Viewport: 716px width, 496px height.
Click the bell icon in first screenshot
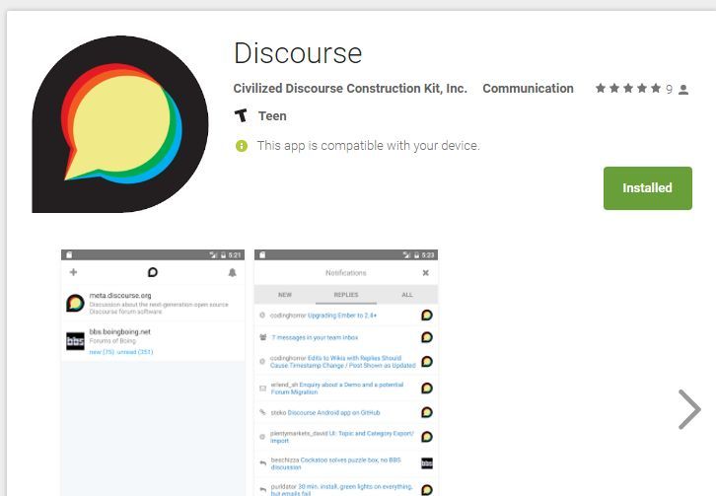pos(232,273)
